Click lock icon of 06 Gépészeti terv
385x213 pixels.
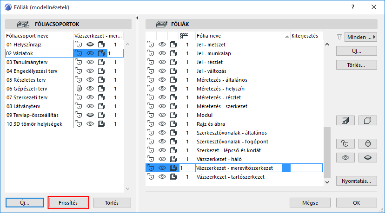(x=80, y=88)
